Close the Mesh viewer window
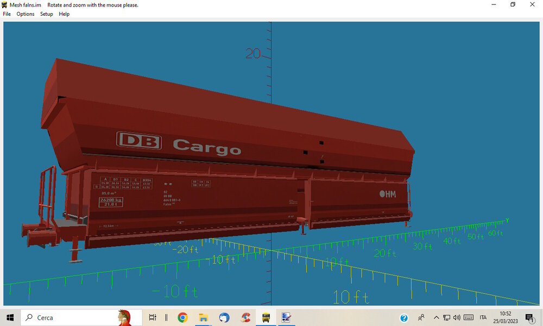Image resolution: width=543 pixels, height=326 pixels. pos(532,4)
